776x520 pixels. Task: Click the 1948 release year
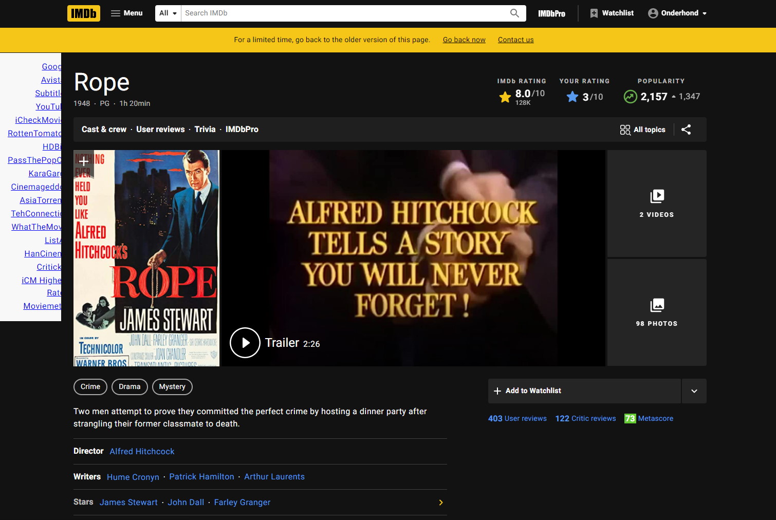[x=82, y=104]
